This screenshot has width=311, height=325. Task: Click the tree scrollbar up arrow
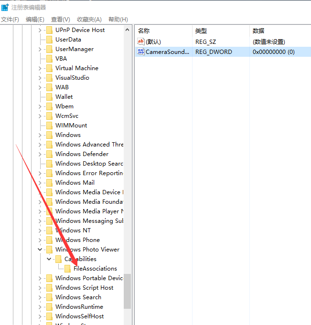pos(128,30)
